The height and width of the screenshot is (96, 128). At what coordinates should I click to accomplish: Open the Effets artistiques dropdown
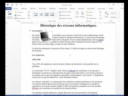tap(20, 18)
